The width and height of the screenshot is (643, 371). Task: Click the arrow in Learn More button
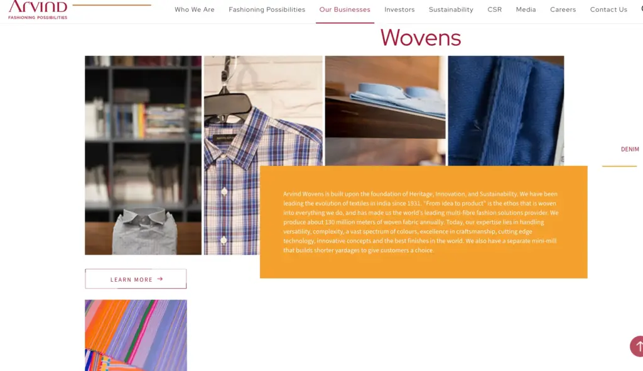click(160, 279)
